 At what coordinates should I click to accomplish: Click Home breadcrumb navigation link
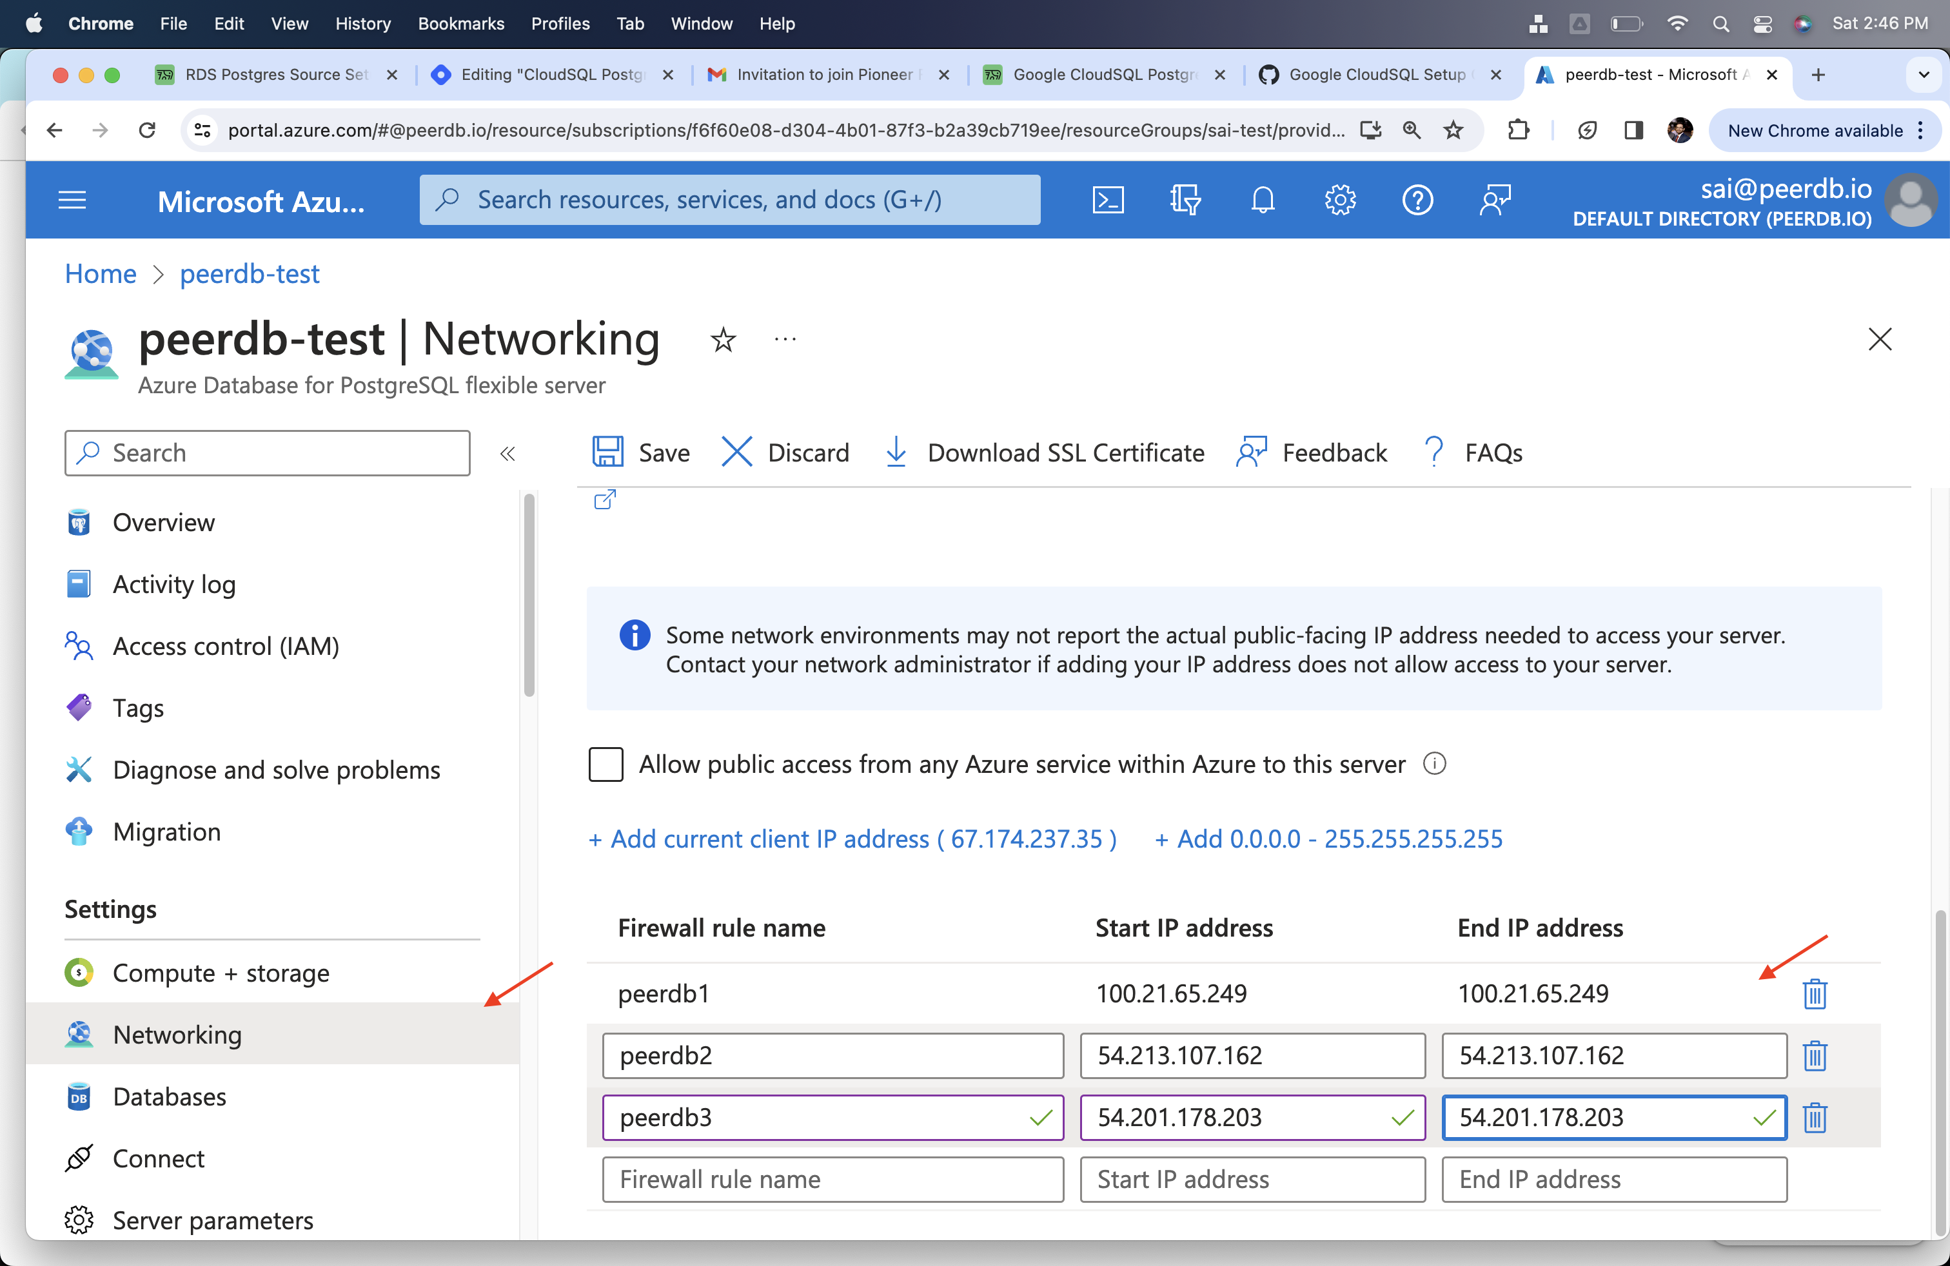tap(99, 273)
